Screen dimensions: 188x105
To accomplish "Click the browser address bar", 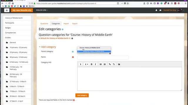I will 76,3.
